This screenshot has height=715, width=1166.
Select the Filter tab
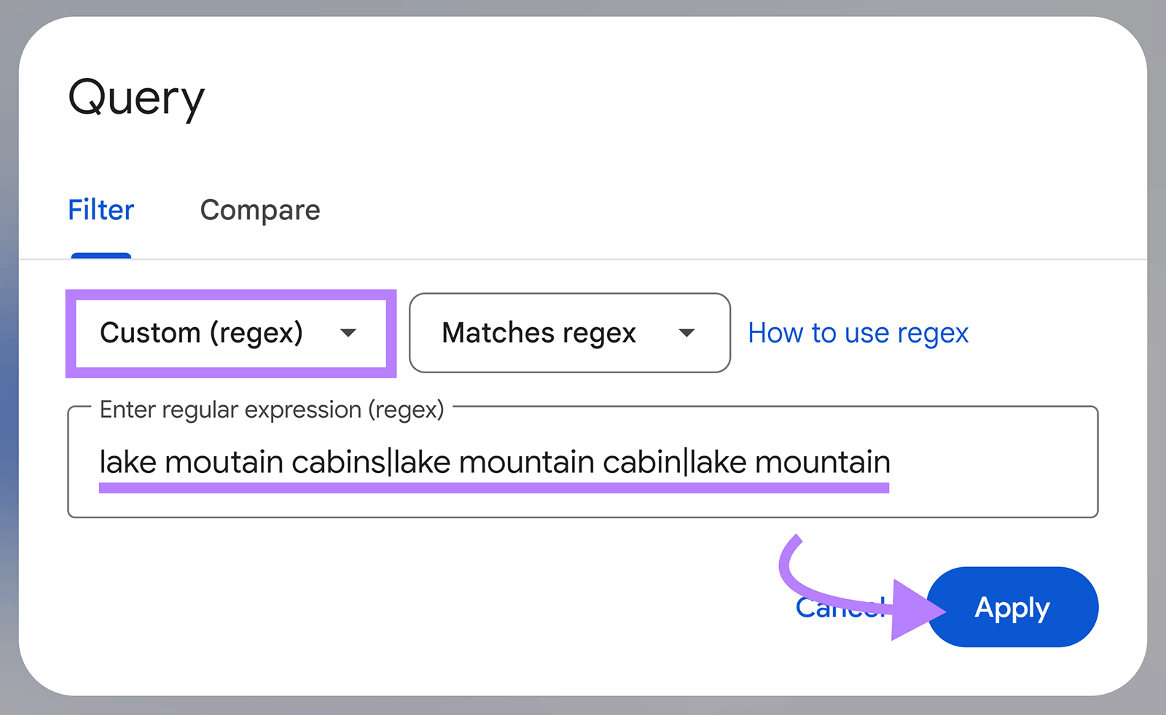click(x=101, y=210)
